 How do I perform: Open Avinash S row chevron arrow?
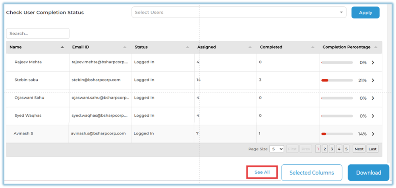[x=373, y=134]
